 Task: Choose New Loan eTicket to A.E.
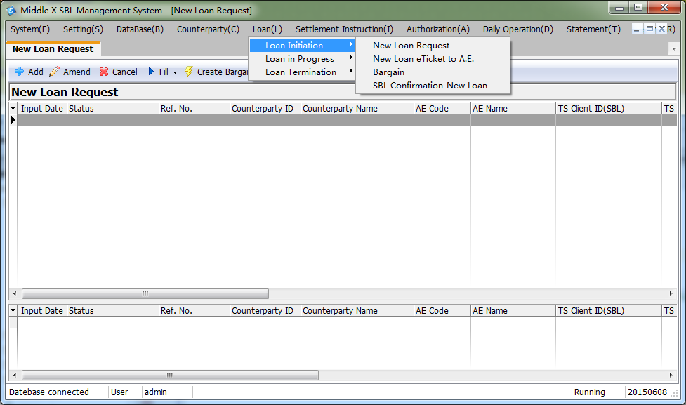[433, 58]
